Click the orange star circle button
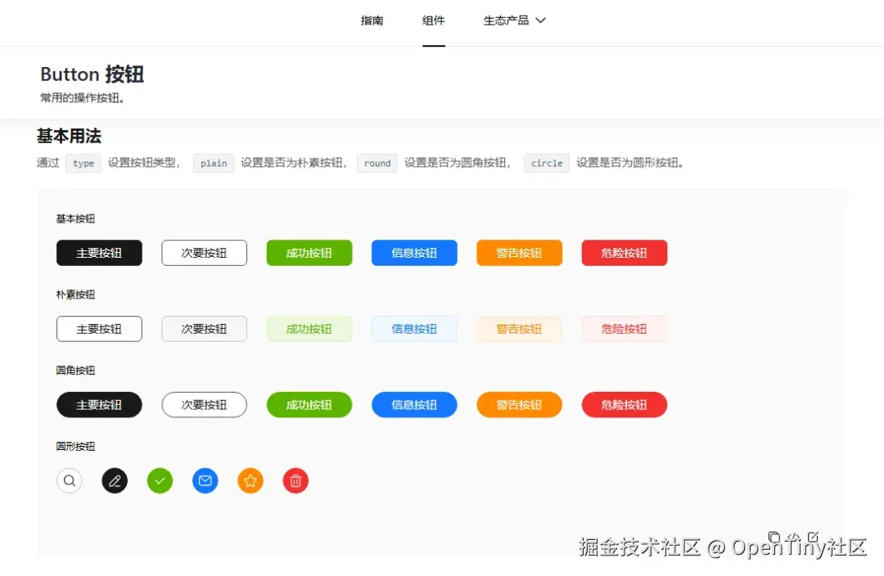Viewport: 884px width, 576px height. (x=250, y=480)
